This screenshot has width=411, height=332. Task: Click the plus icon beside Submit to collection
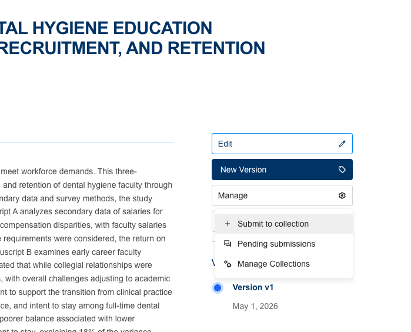pyautogui.click(x=228, y=224)
